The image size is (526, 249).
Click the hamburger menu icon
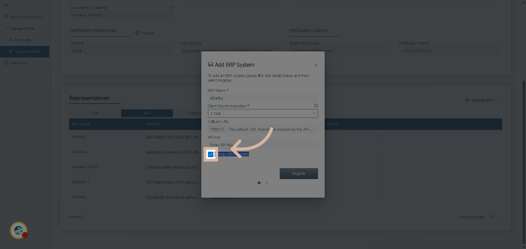[6, 5]
